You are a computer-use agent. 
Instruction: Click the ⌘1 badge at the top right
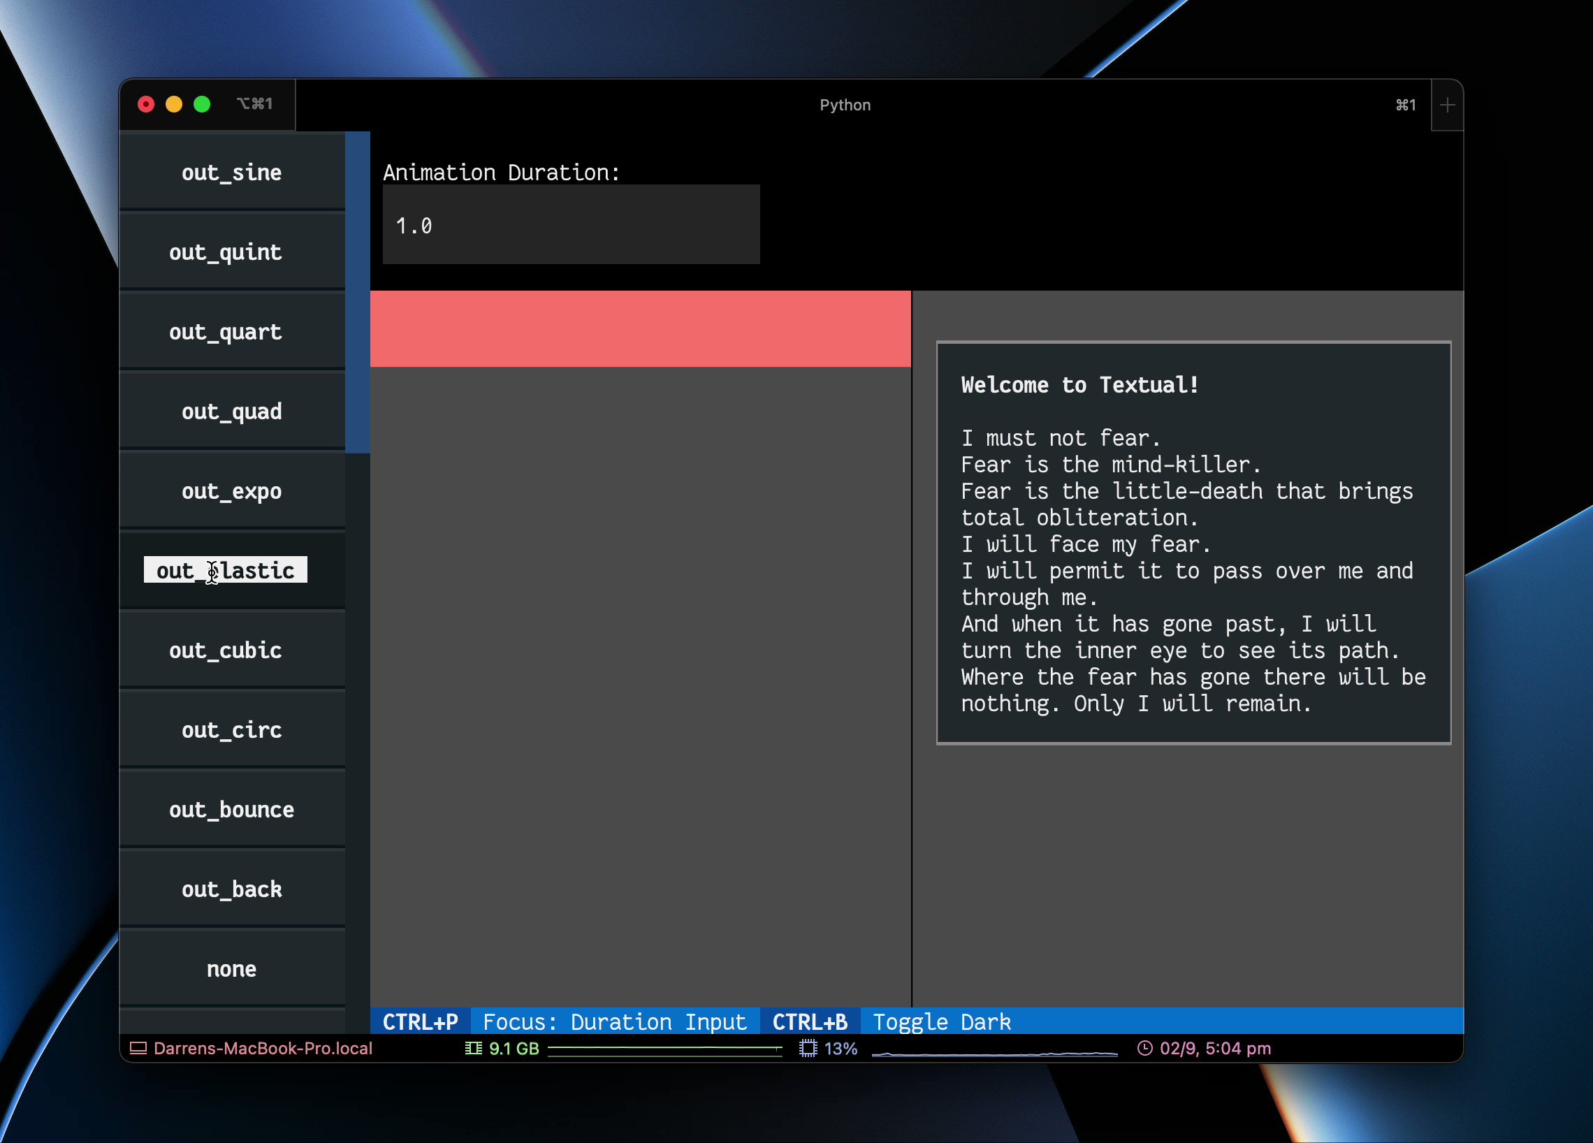[1405, 105]
